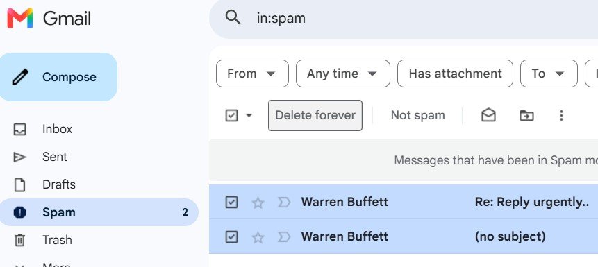The image size is (598, 267).
Task: Open the three-dot More options menu
Action: pyautogui.click(x=561, y=115)
